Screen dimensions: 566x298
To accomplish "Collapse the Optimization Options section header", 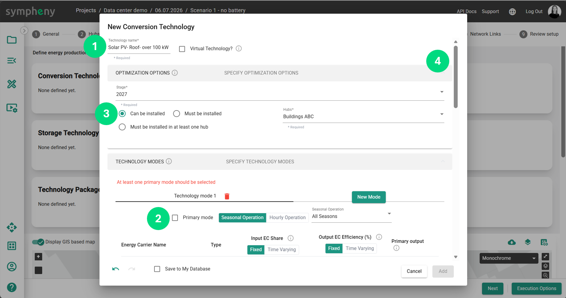I will [x=280, y=73].
